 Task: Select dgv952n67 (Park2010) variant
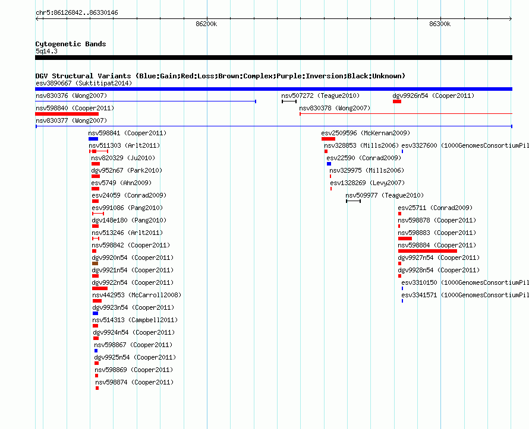click(x=127, y=170)
